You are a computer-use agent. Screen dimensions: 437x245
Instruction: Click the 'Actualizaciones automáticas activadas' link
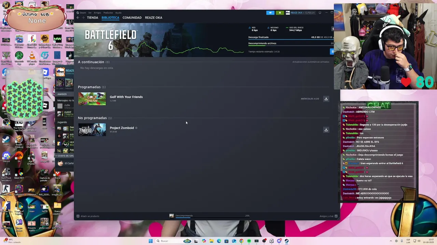pyautogui.click(x=311, y=62)
